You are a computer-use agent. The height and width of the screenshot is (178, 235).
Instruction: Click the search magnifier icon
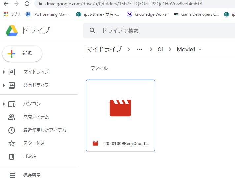point(92,31)
